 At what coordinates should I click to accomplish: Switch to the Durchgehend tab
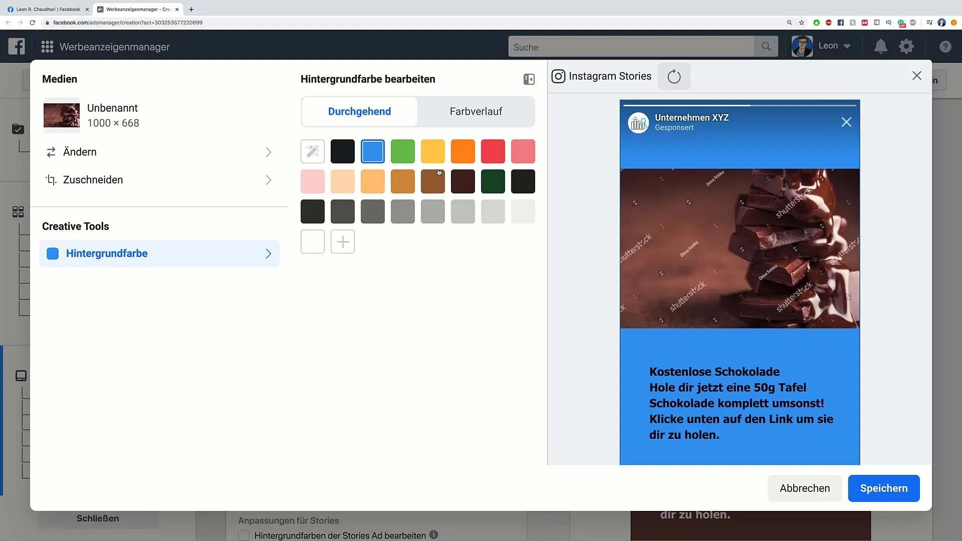pyautogui.click(x=359, y=111)
